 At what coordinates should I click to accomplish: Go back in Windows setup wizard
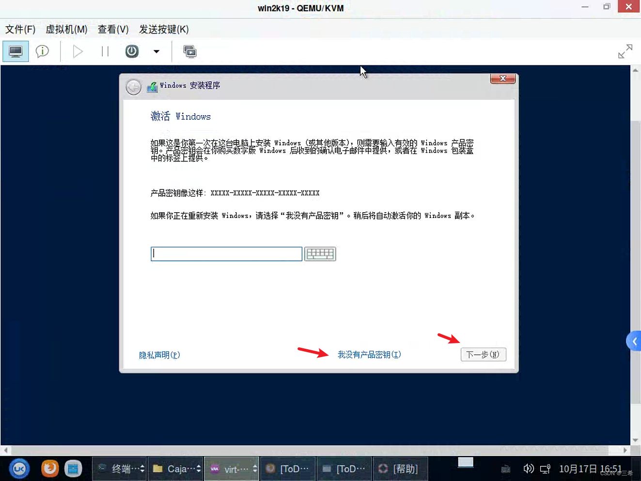pos(133,87)
